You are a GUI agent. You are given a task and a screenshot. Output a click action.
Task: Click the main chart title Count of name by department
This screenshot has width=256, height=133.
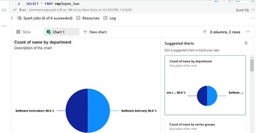(43, 42)
